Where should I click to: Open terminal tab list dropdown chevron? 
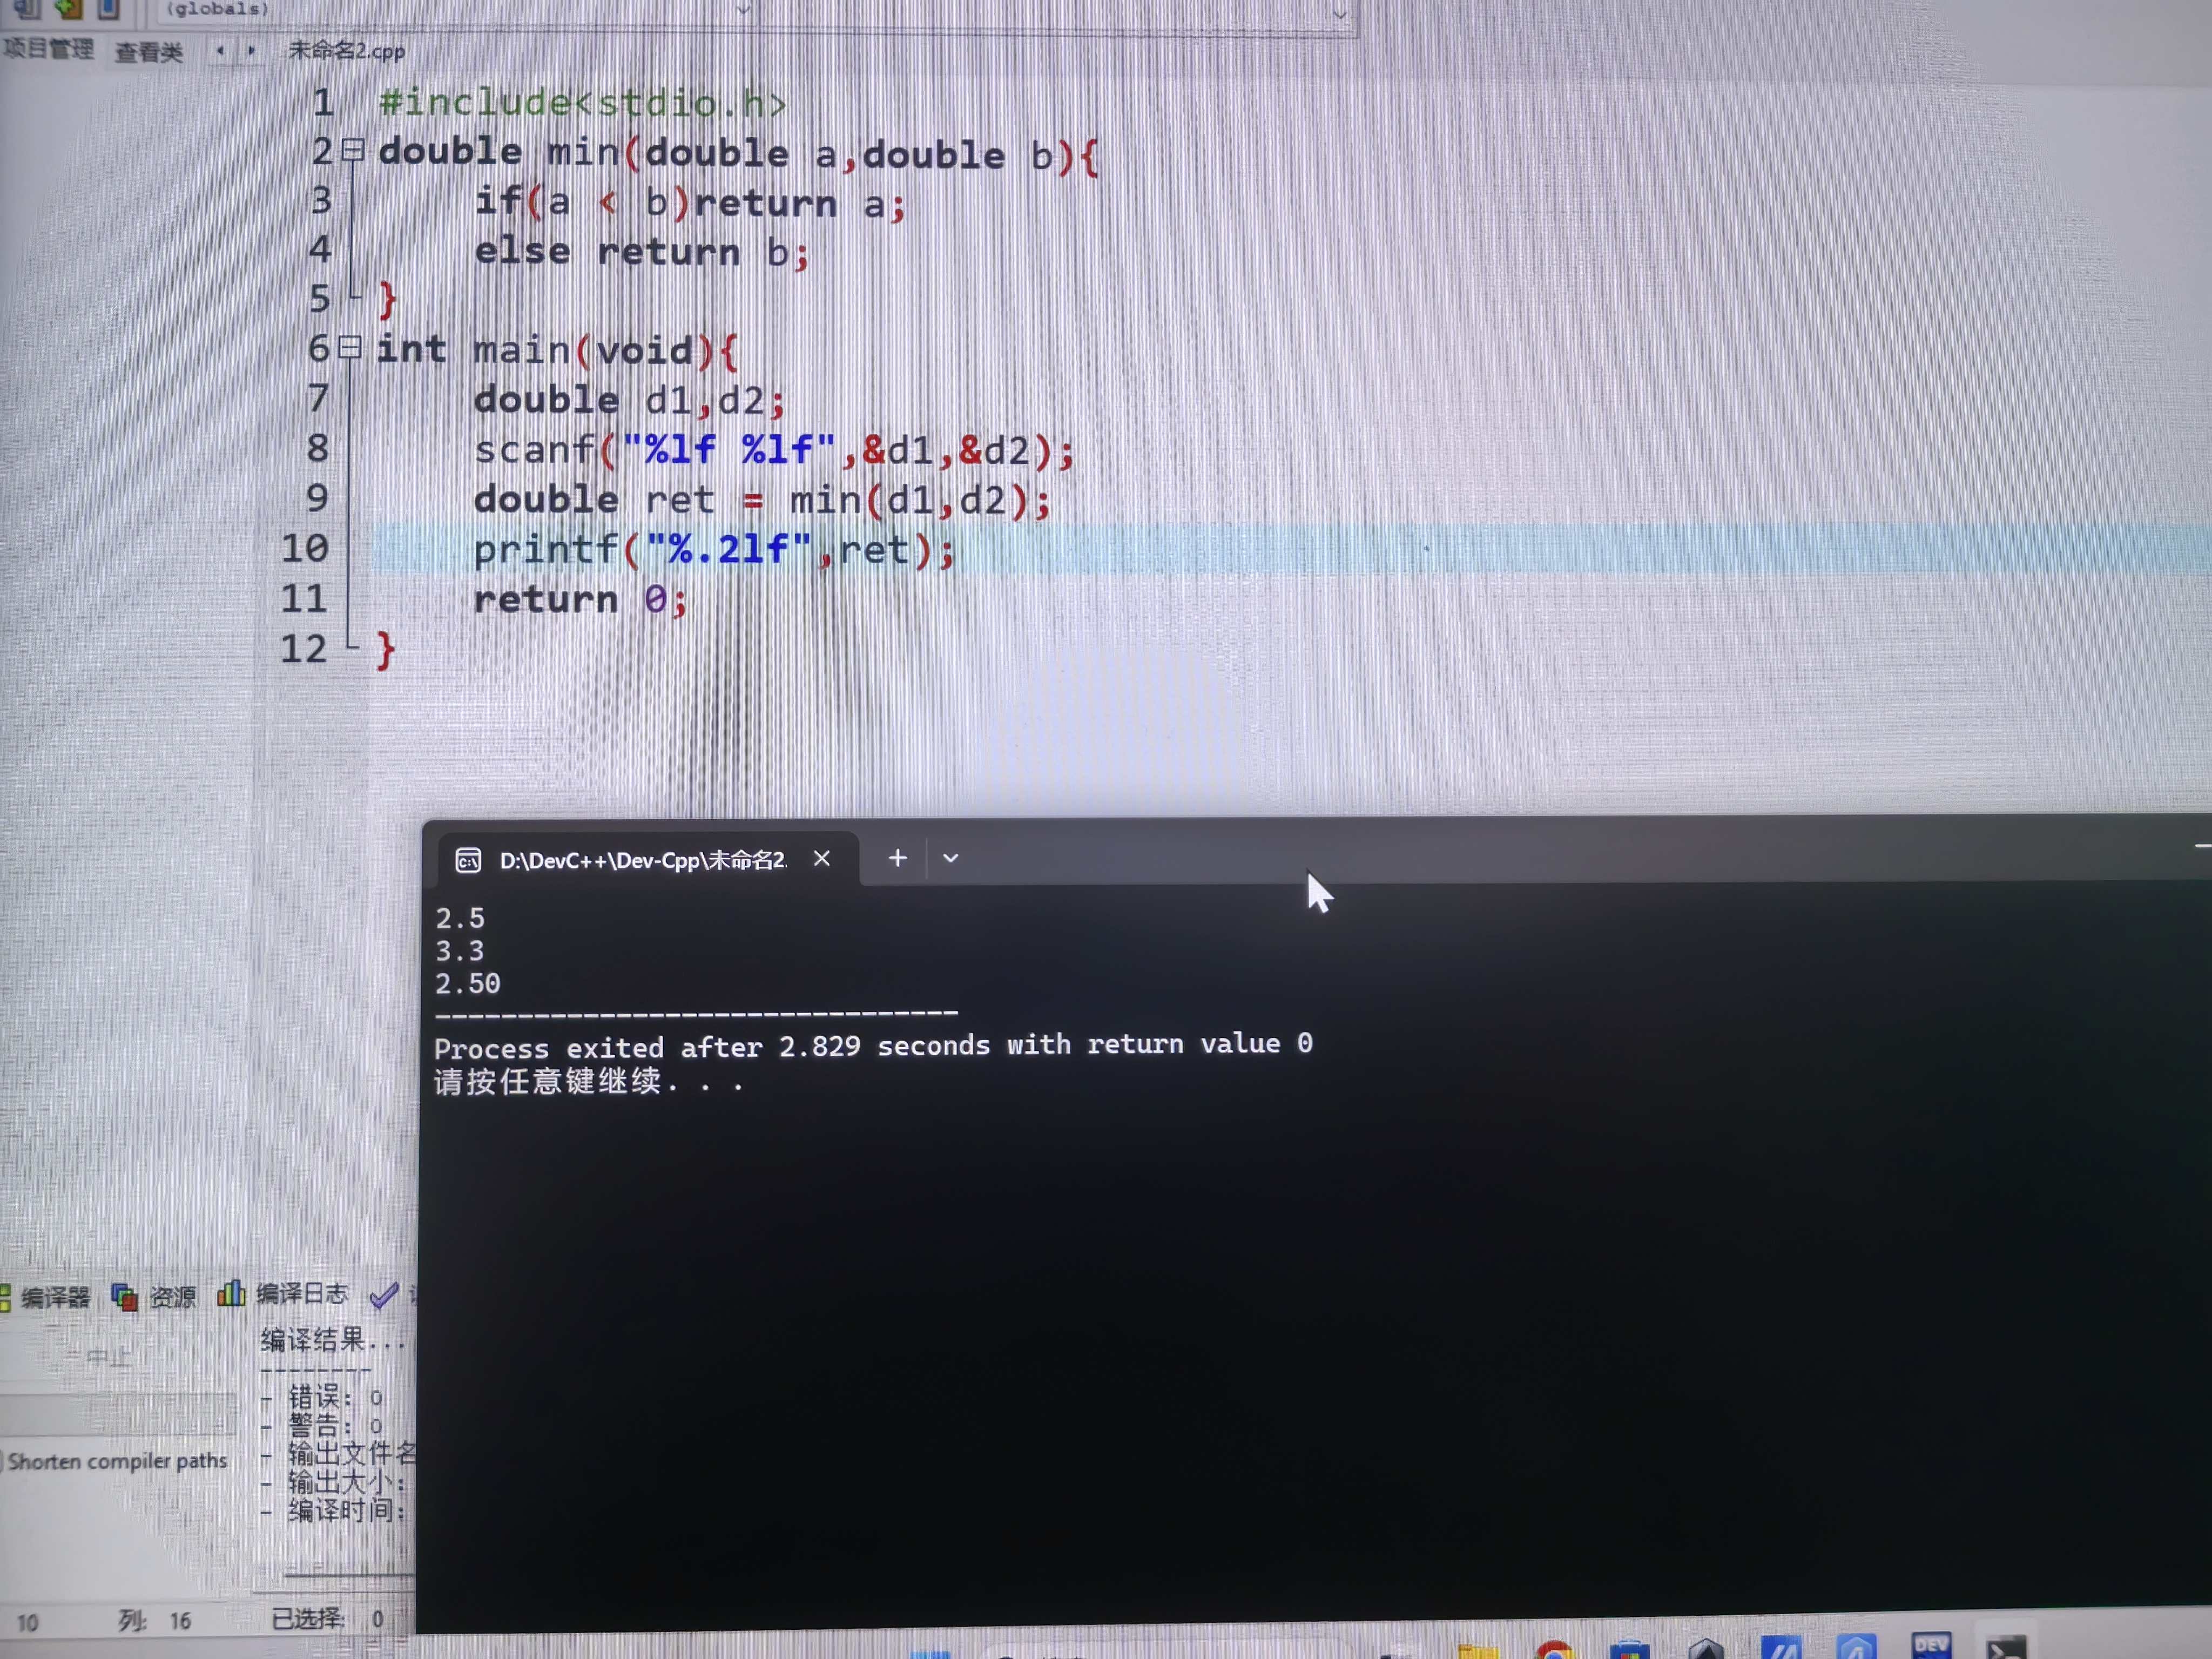point(950,858)
